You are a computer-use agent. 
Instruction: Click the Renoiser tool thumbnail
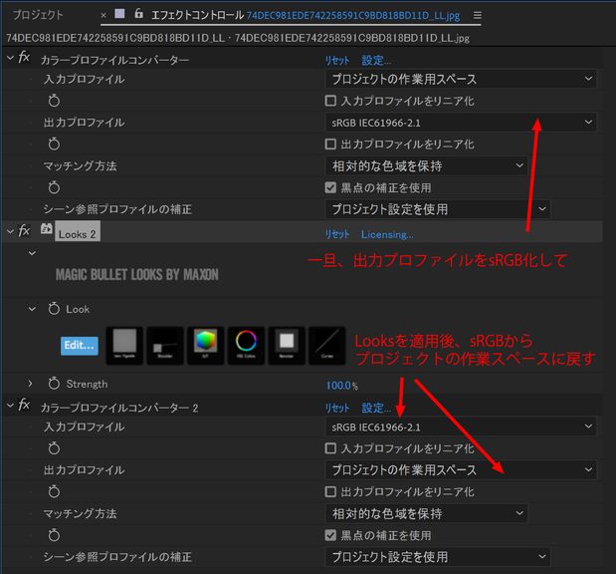tap(287, 346)
